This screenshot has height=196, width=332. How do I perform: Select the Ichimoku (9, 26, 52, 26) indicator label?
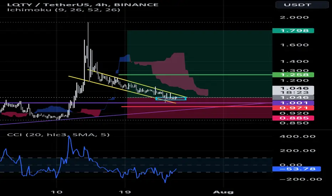[63, 10]
